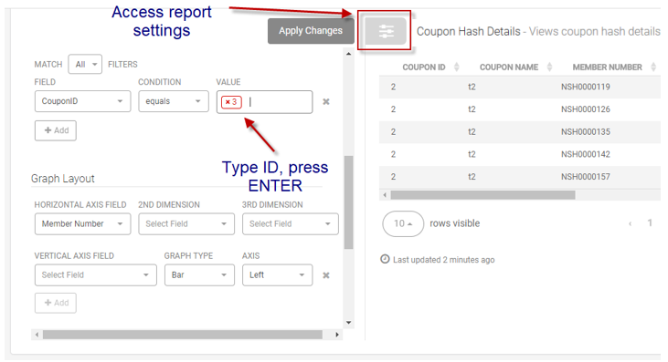The width and height of the screenshot is (668, 362).
Task: Click COUPON NAME column header
Action: (x=509, y=67)
